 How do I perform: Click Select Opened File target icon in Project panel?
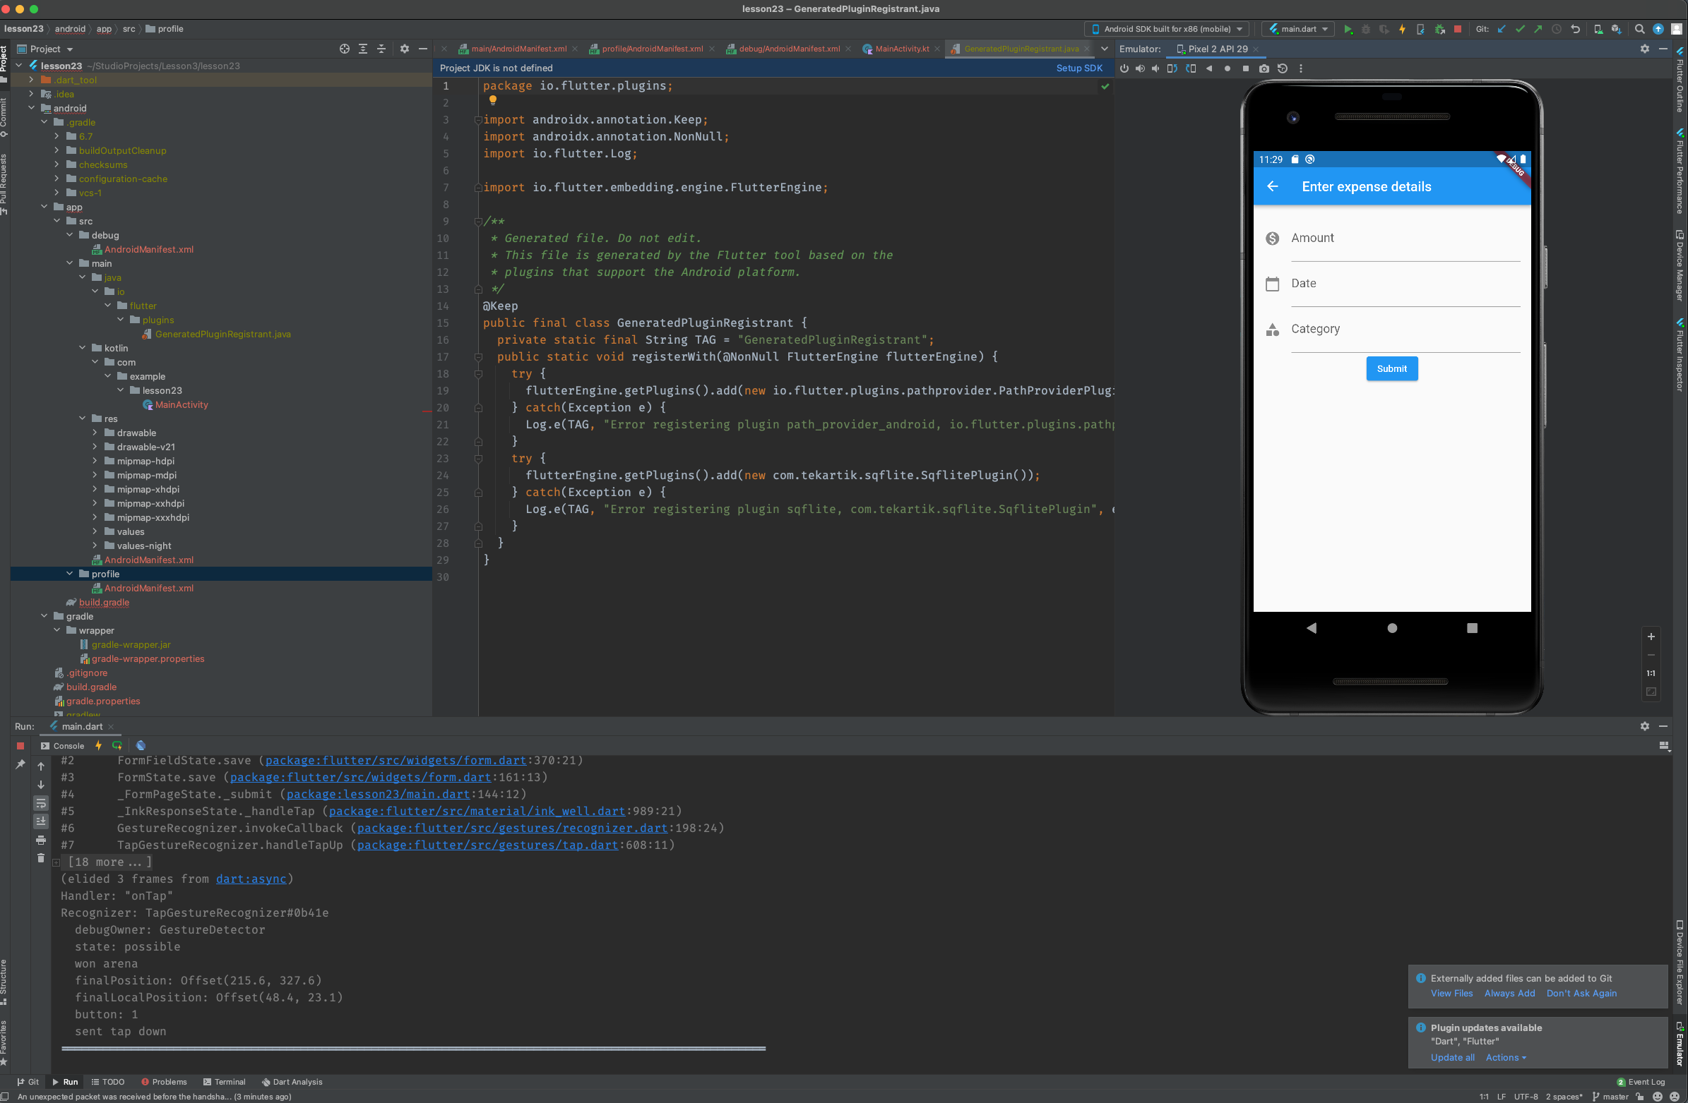point(344,49)
